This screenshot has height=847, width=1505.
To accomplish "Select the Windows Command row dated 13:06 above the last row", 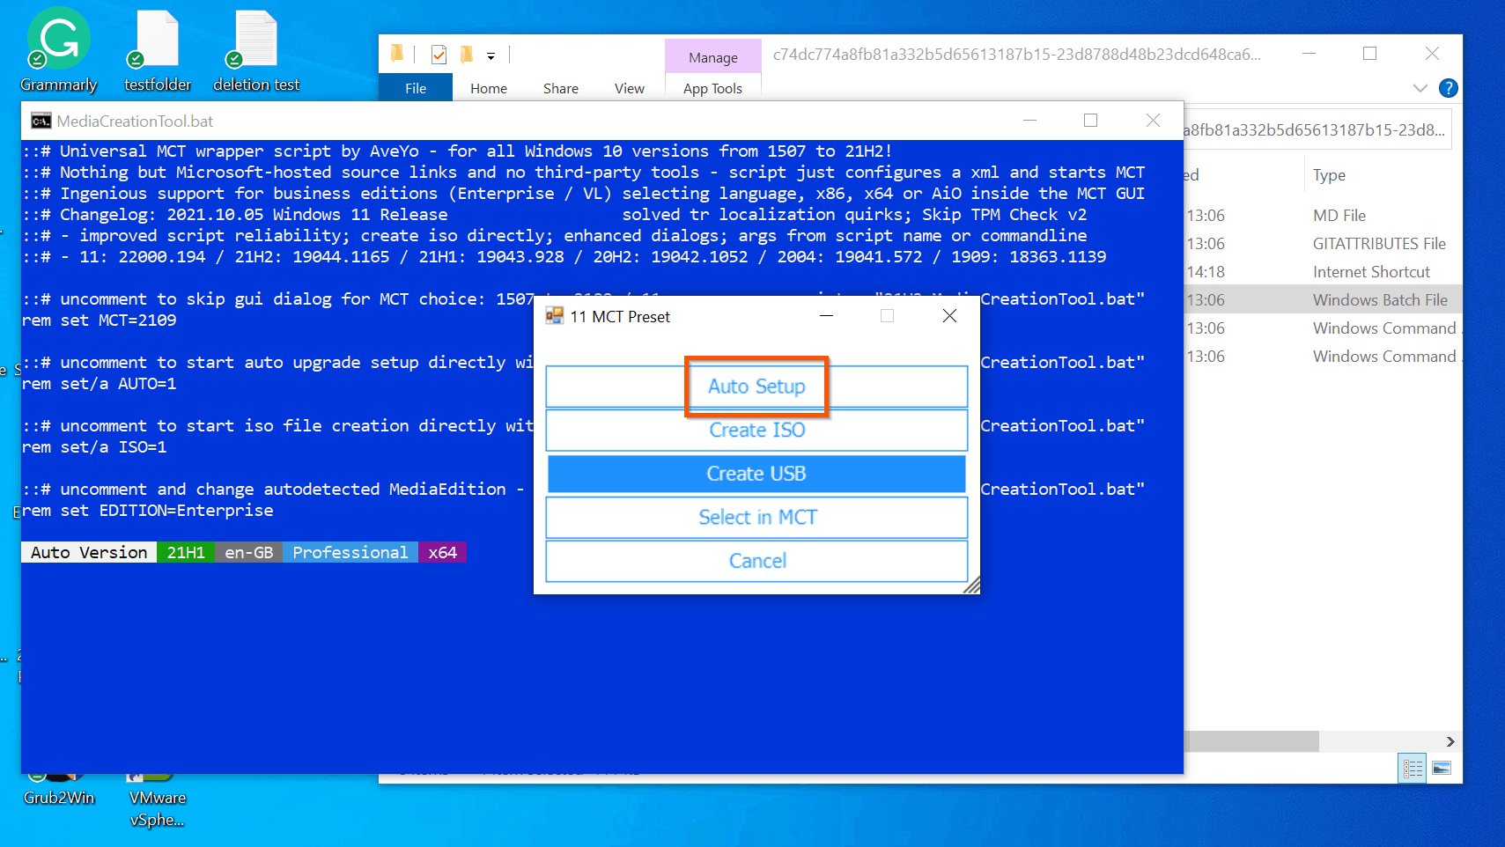I will coord(1322,328).
